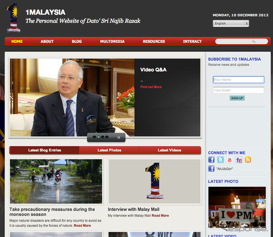
Task: Pause the slideshow with pause button
Action: (x=119, y=137)
